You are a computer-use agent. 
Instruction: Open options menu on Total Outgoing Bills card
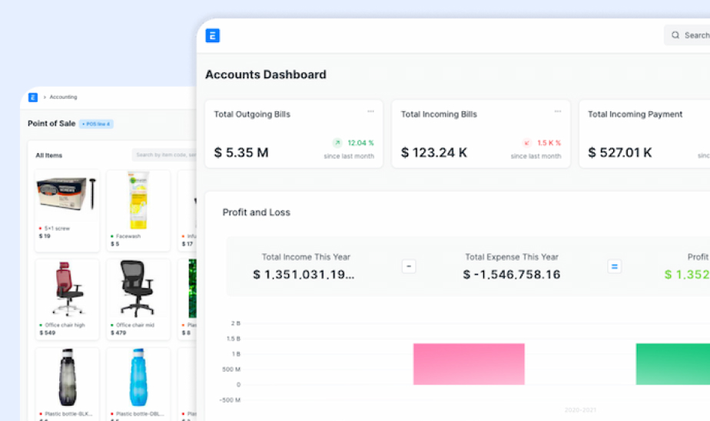[371, 111]
